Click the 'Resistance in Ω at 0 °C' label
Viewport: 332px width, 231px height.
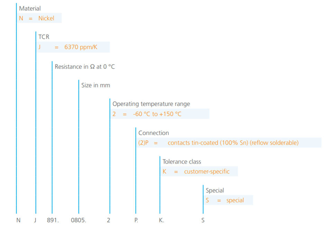pyautogui.click(x=85, y=67)
